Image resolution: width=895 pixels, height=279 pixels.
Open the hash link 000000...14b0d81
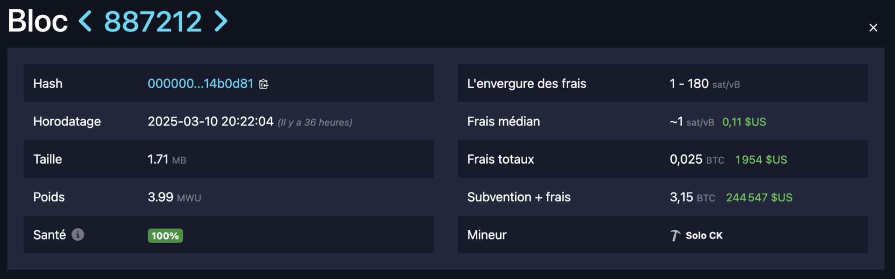pyautogui.click(x=200, y=84)
